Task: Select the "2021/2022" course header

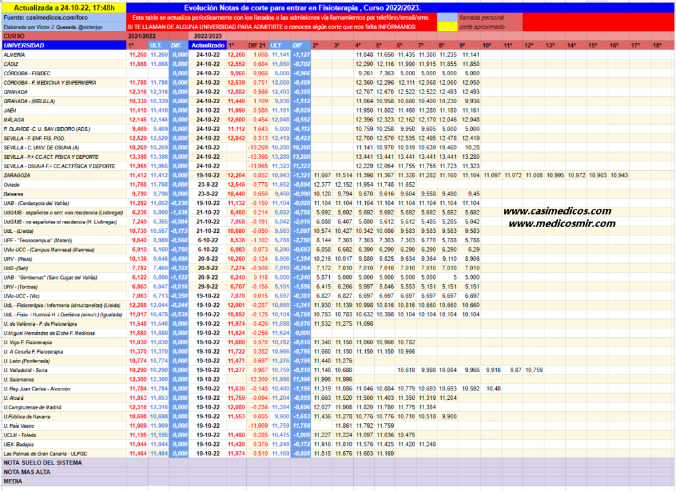Action: 142,36
